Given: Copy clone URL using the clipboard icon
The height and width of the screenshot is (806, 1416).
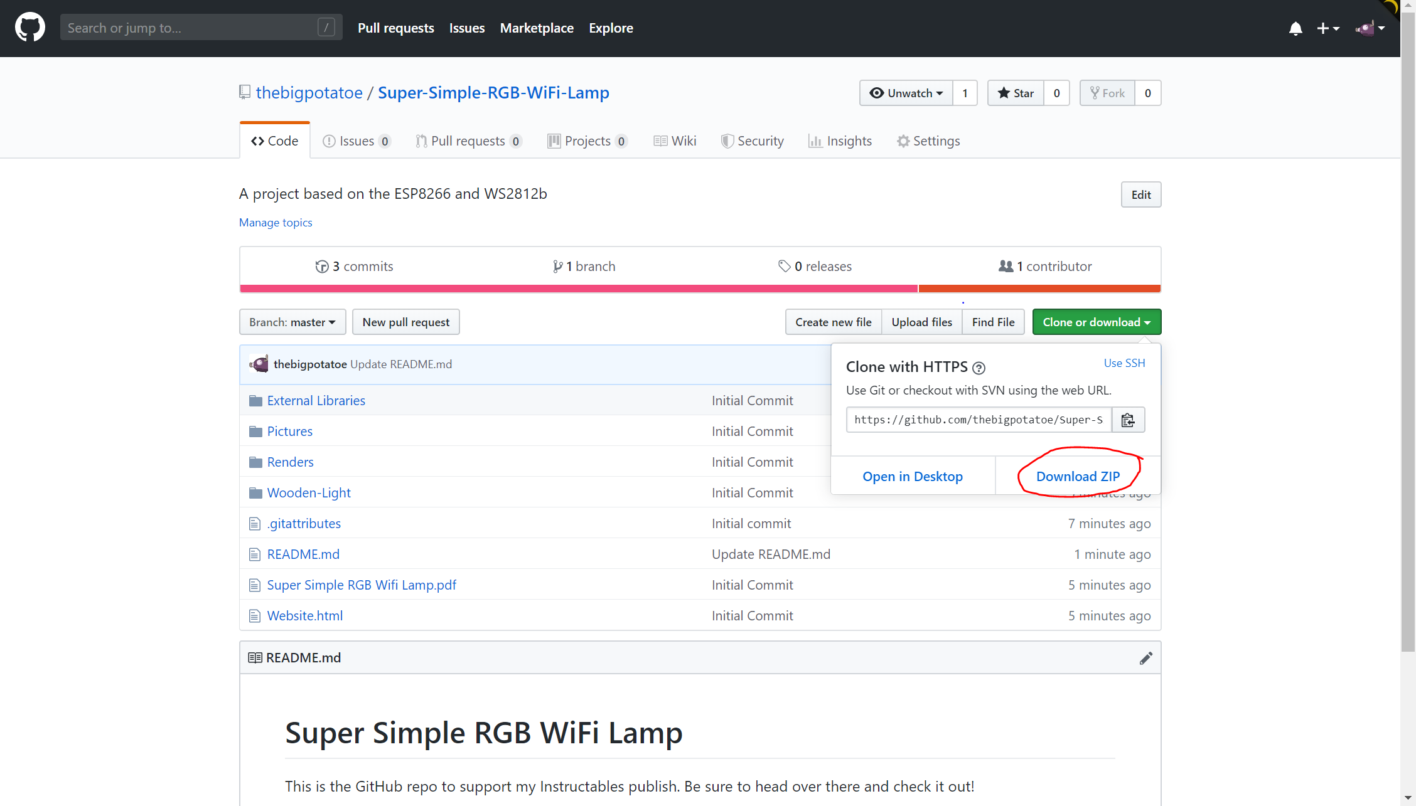Looking at the screenshot, I should (1128, 420).
